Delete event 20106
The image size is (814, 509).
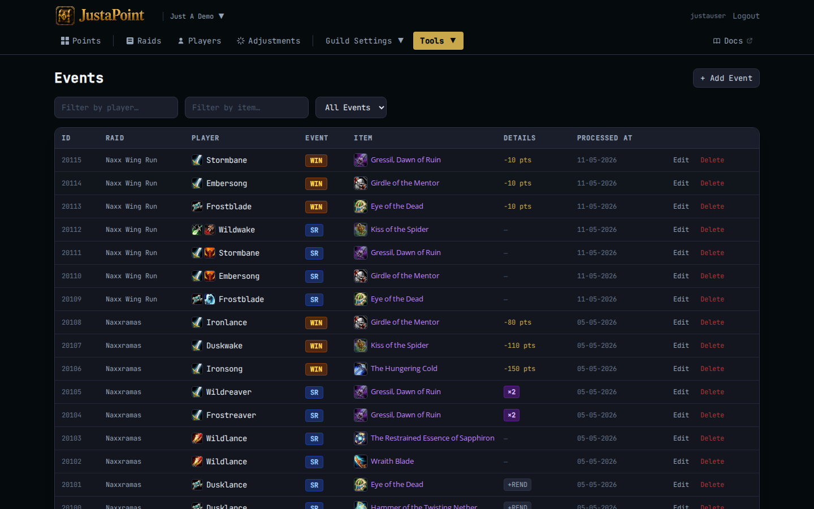point(712,369)
